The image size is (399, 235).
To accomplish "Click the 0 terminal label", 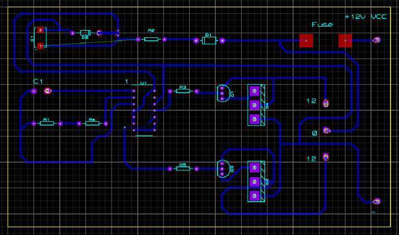I will [315, 133].
